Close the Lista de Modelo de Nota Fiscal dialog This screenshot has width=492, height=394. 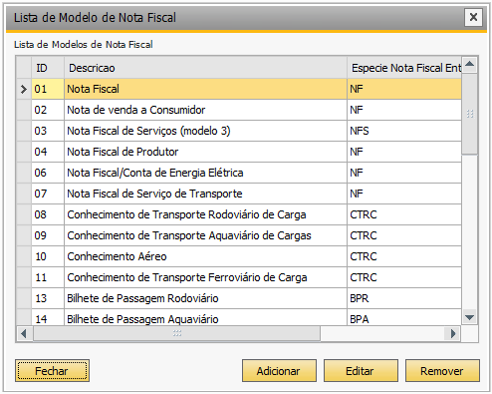pyautogui.click(x=473, y=17)
